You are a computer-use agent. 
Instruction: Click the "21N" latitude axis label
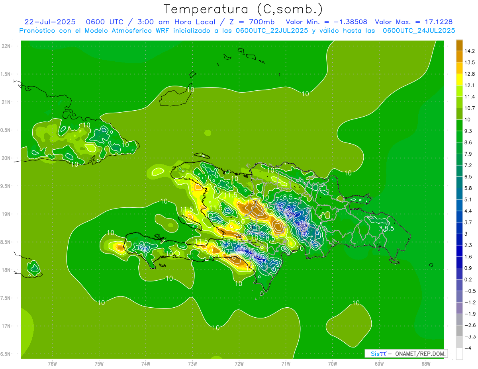pyautogui.click(x=6, y=102)
